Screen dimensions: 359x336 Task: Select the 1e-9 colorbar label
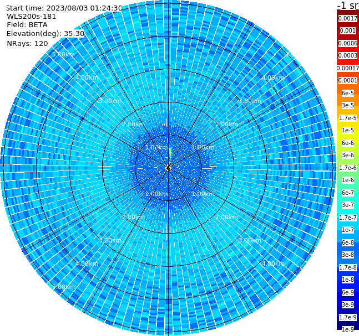tap(348, 329)
